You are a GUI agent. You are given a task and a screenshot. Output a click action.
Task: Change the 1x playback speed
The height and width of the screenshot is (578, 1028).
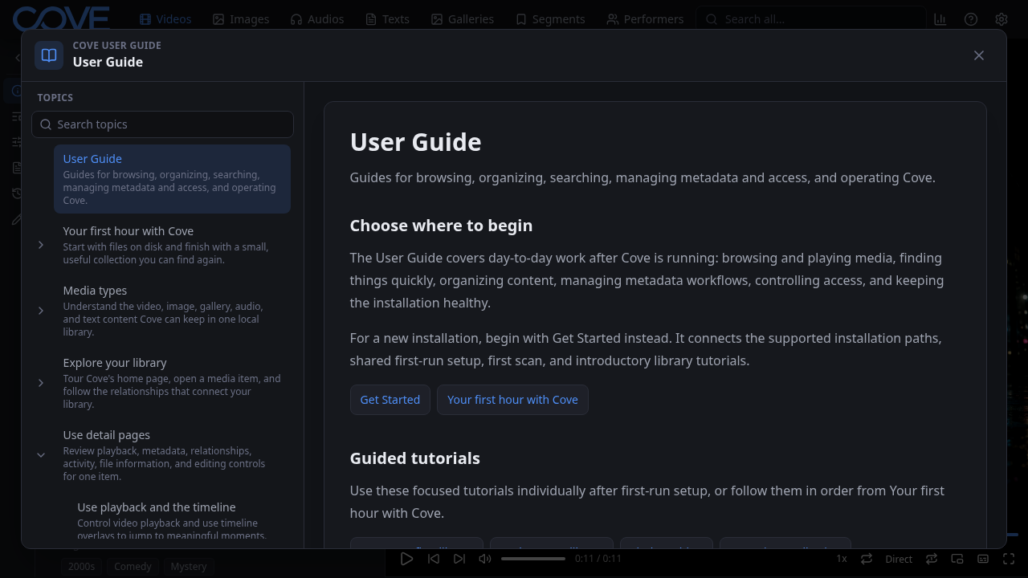tap(842, 559)
